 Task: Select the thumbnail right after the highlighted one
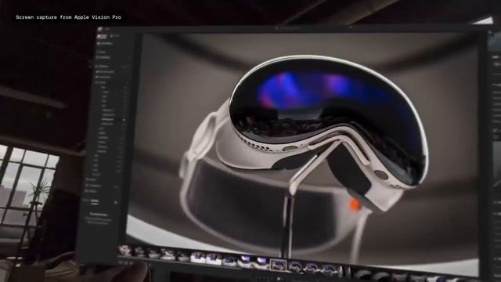[295, 267]
